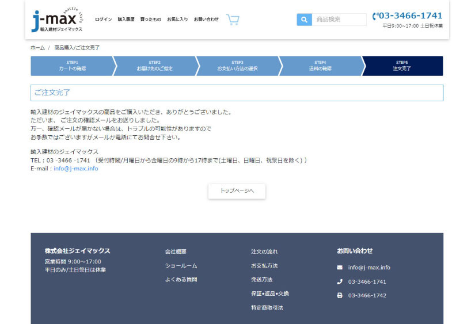Open 購入履歴 in header menu
This screenshot has height=324, width=475.
[x=126, y=20]
